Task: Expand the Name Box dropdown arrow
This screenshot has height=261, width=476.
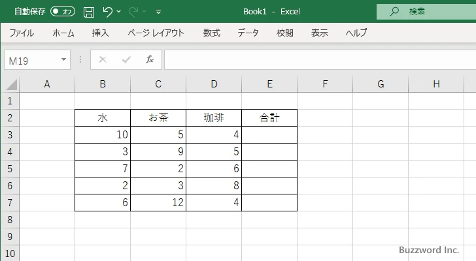Action: coord(64,59)
